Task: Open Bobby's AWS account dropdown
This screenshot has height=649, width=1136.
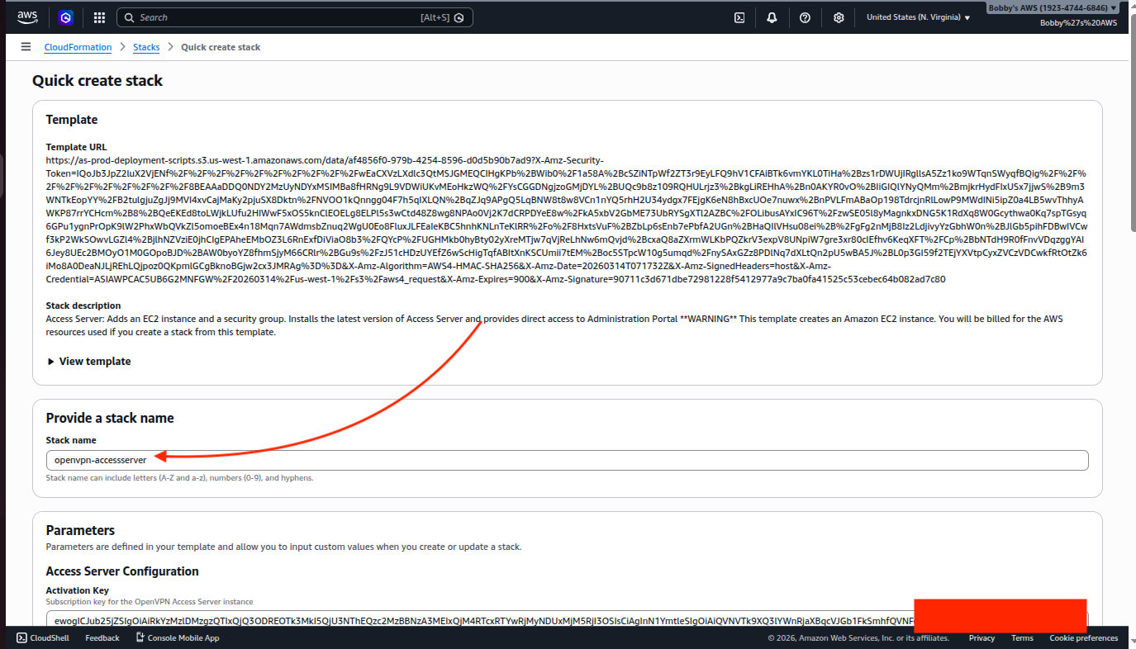Action: click(1053, 8)
